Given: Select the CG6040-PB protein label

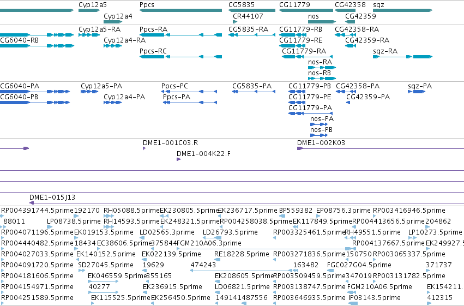Looking at the screenshot, I should (19, 97).
